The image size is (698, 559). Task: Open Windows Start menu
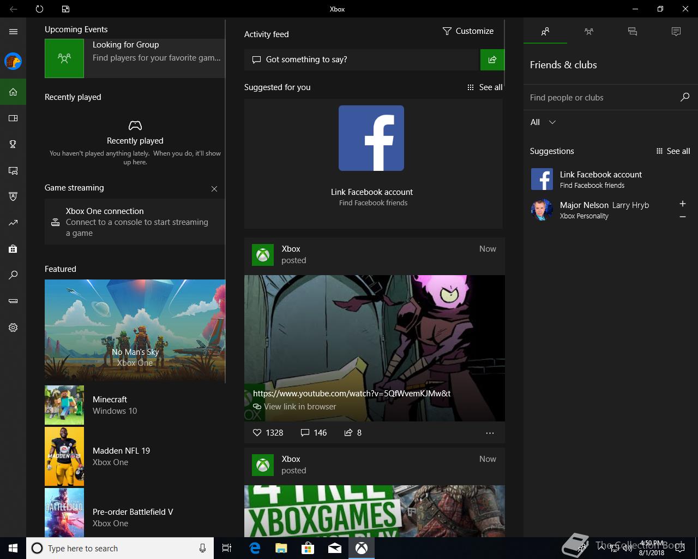point(13,548)
